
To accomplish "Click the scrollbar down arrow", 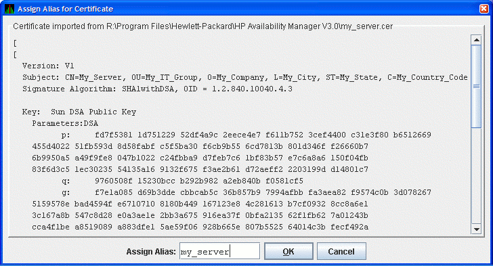I will [477, 229].
